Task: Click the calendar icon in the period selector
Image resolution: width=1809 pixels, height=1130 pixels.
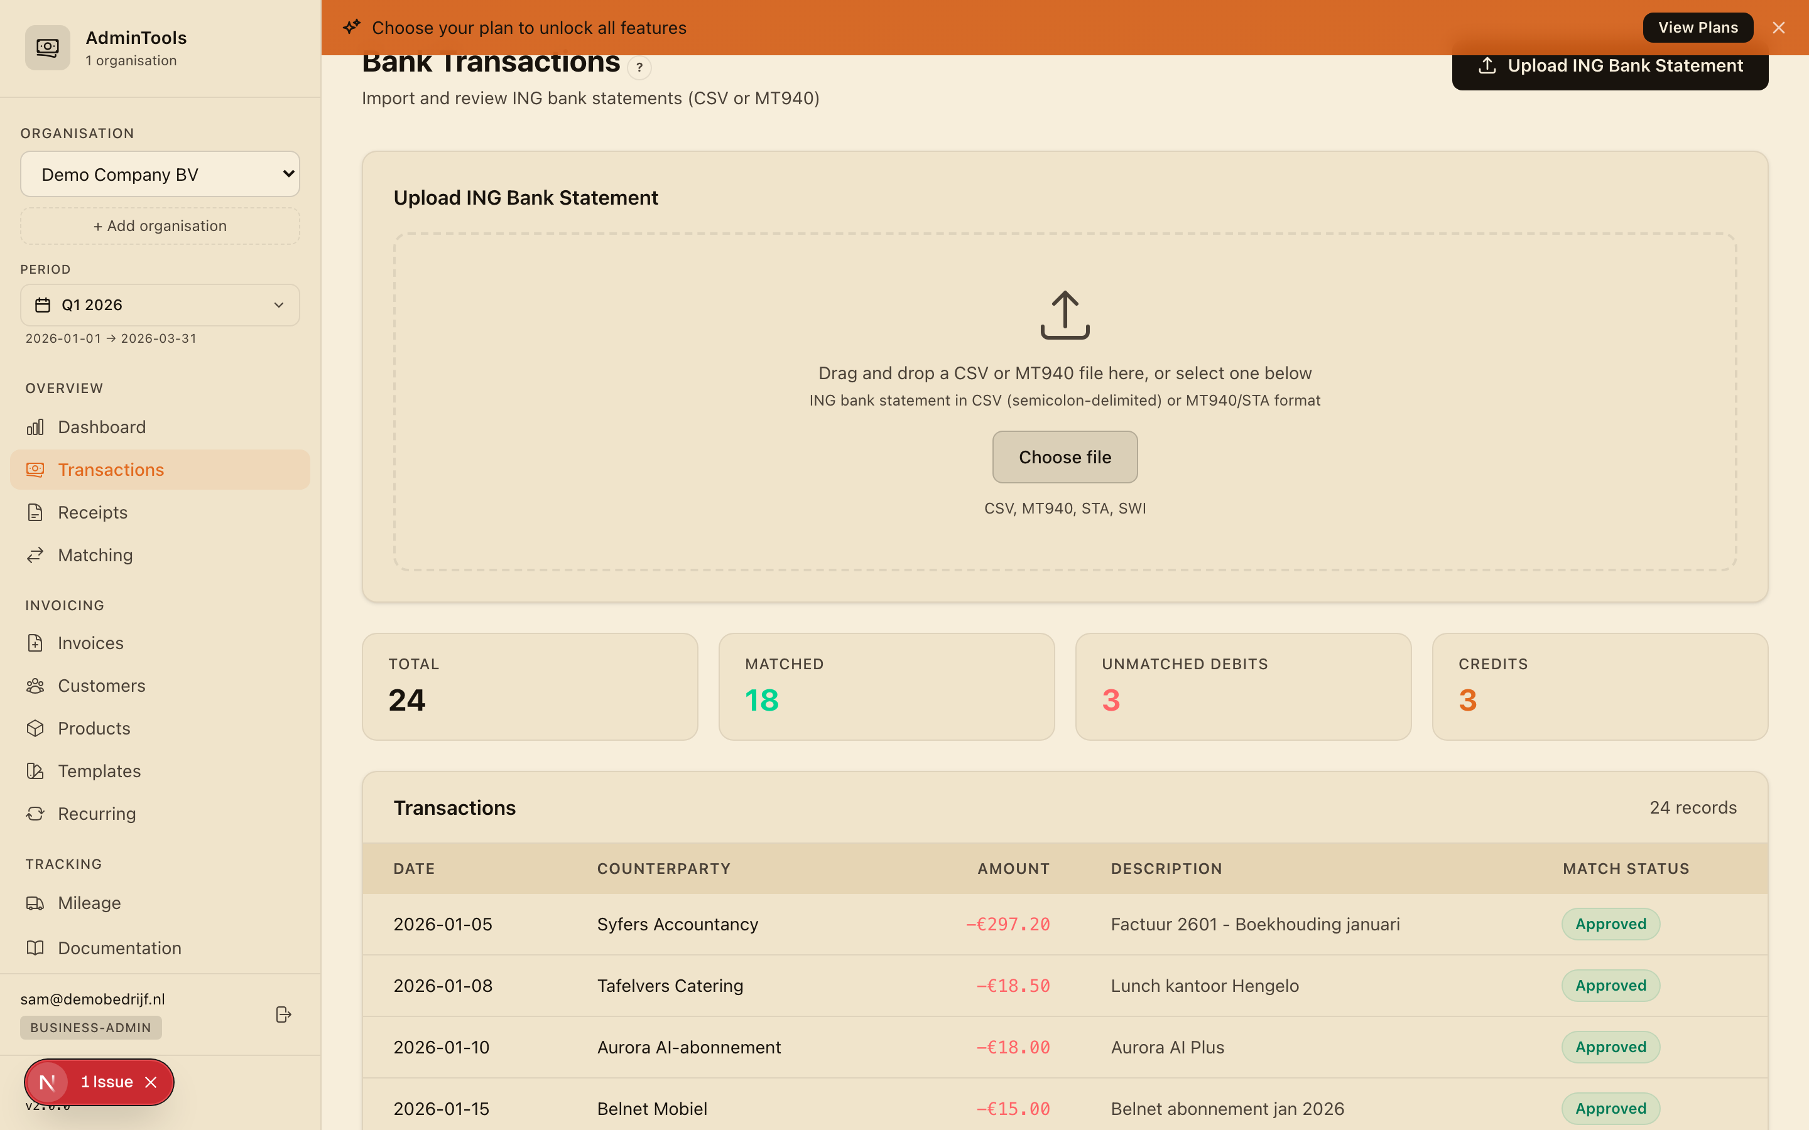Action: pyautogui.click(x=43, y=305)
